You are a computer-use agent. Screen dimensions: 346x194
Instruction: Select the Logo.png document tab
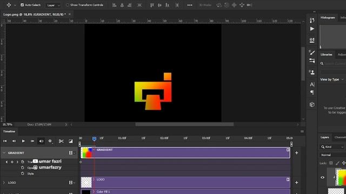click(x=35, y=15)
